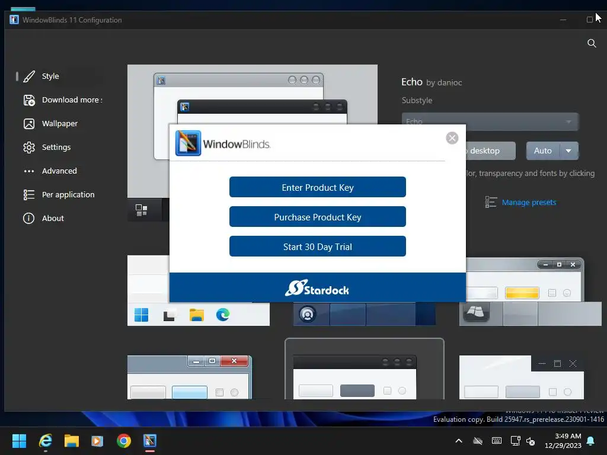The image size is (607, 455).
Task: Open the clock showing 3:49 AM
Action: (x=563, y=441)
